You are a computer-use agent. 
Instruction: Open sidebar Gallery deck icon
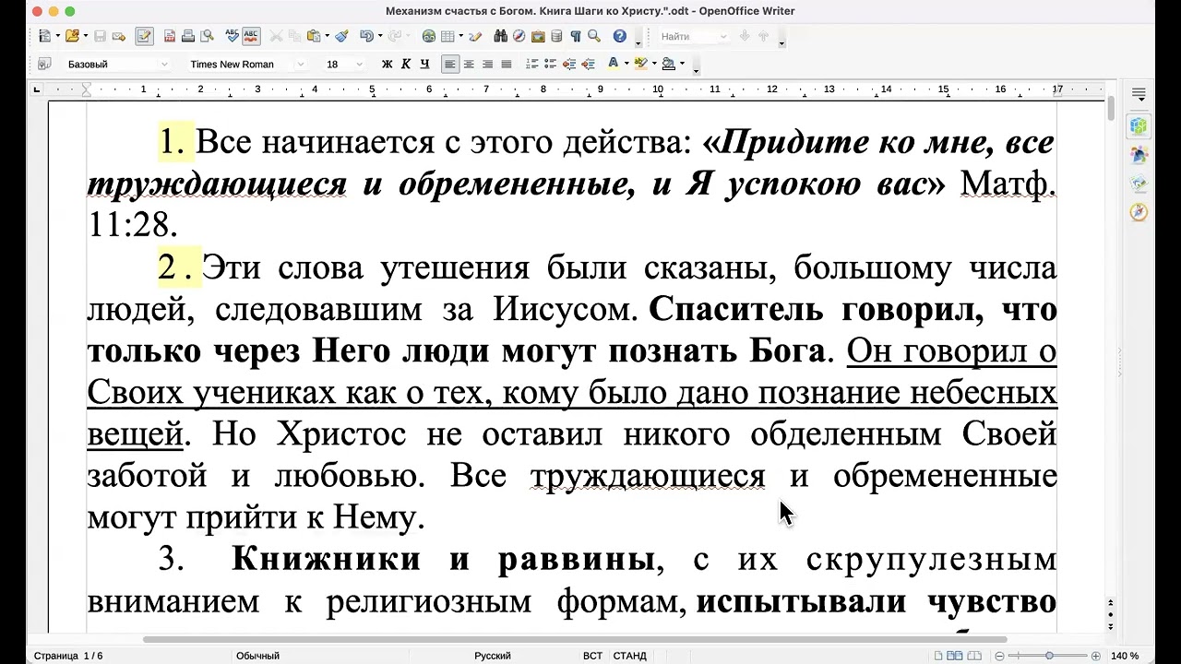tap(1139, 184)
